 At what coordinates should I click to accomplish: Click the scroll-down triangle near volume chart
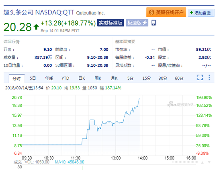click(209, 162)
